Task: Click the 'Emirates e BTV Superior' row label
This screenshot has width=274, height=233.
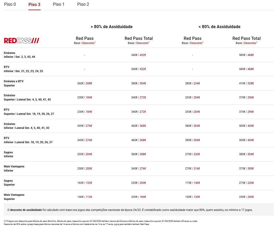Action: click(x=14, y=83)
